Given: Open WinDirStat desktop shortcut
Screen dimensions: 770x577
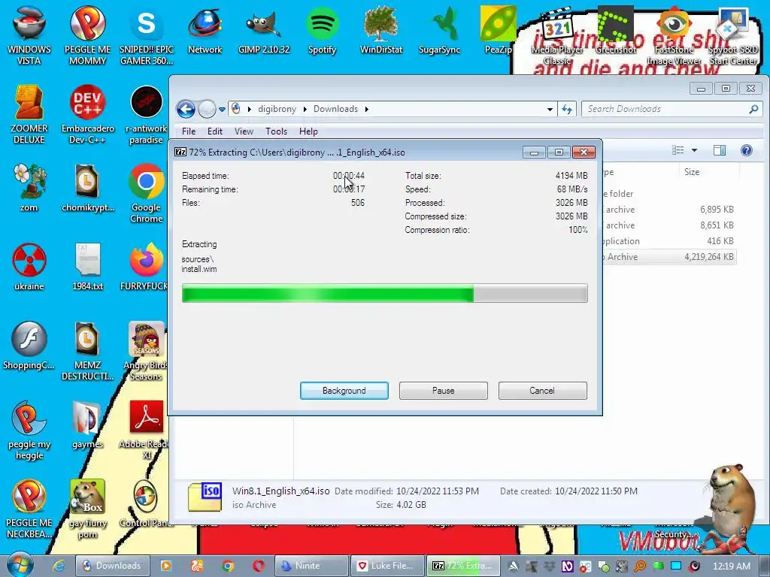Looking at the screenshot, I should (x=381, y=30).
